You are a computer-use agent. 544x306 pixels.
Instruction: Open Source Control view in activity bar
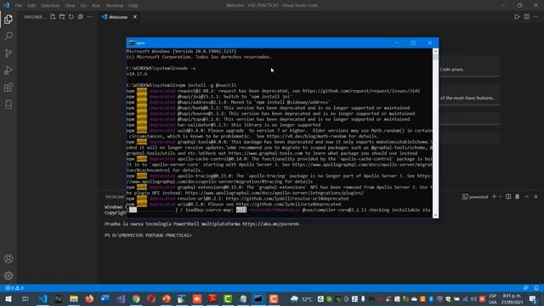(8, 53)
